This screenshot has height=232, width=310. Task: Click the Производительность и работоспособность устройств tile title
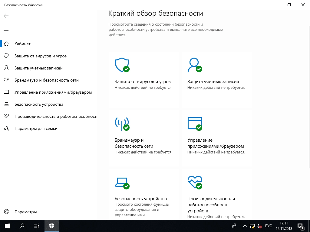[x=211, y=205]
